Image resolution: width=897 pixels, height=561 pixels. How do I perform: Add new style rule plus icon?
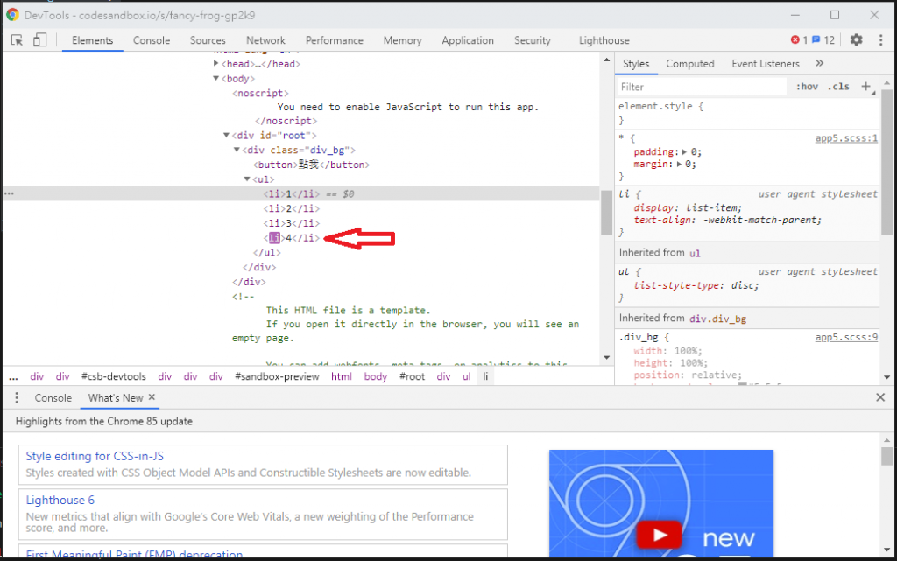click(866, 87)
